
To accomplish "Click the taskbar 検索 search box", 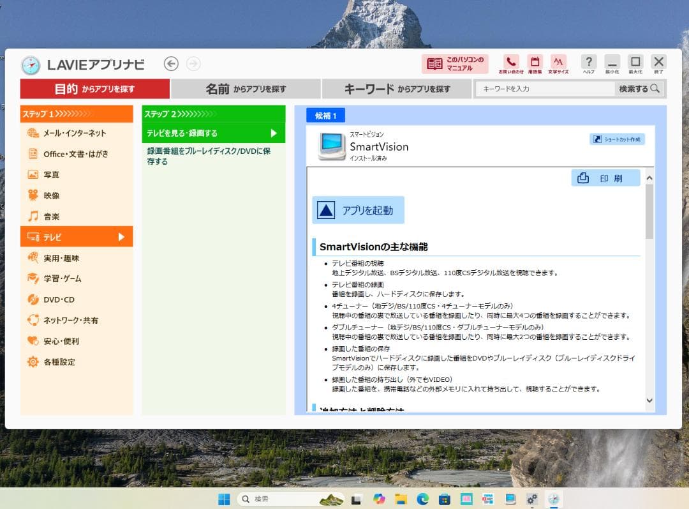I will (x=290, y=499).
